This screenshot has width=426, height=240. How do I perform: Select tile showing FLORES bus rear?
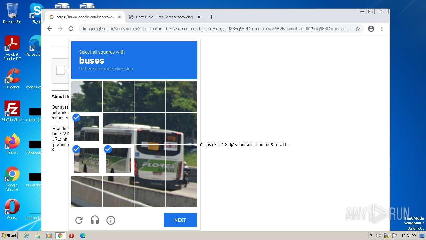coord(150,160)
